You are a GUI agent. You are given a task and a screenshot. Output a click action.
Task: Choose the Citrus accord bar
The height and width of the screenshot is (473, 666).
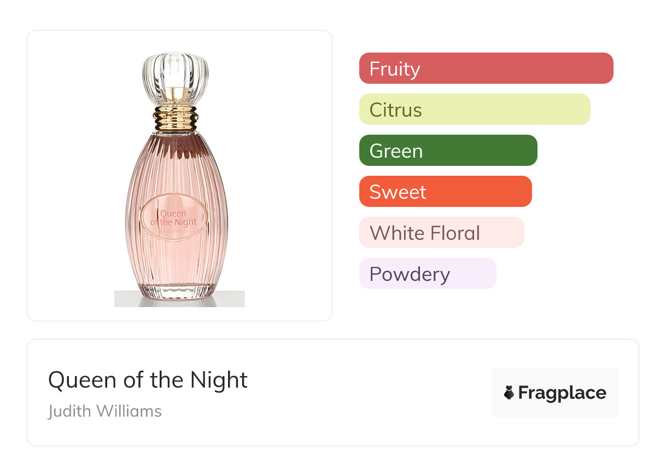[475, 109]
